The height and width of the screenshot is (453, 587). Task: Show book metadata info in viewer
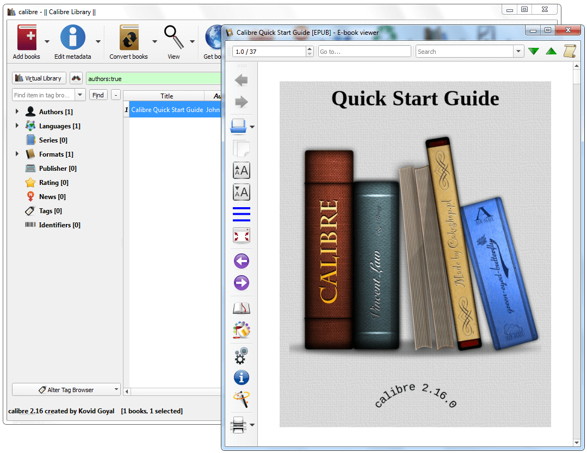pyautogui.click(x=241, y=377)
